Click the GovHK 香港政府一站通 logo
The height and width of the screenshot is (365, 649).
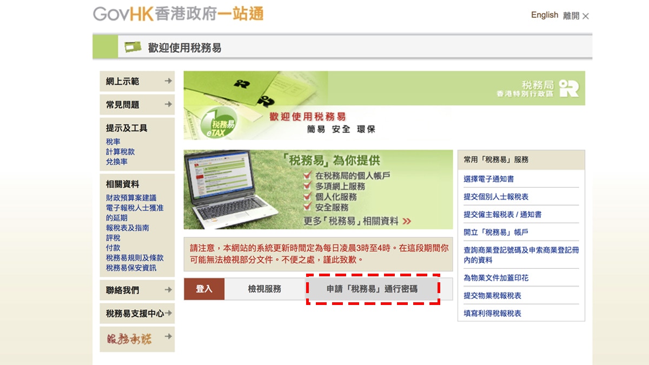178,14
